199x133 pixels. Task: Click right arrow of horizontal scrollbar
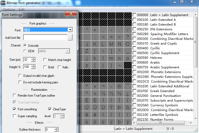pyautogui.click(x=191, y=123)
